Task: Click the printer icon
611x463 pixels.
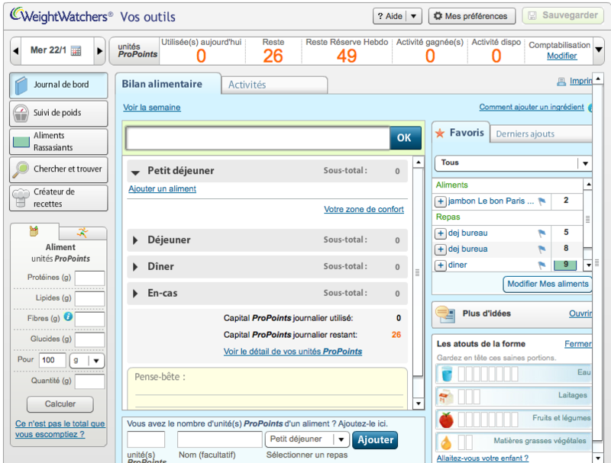Action: 561,82
